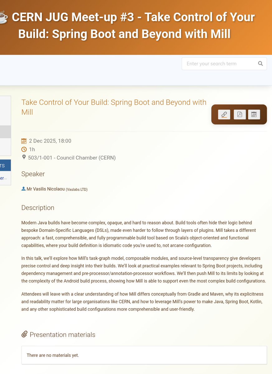Click the paragraph starting 'In this talk'
The image size is (272, 374).
pyautogui.click(x=144, y=270)
